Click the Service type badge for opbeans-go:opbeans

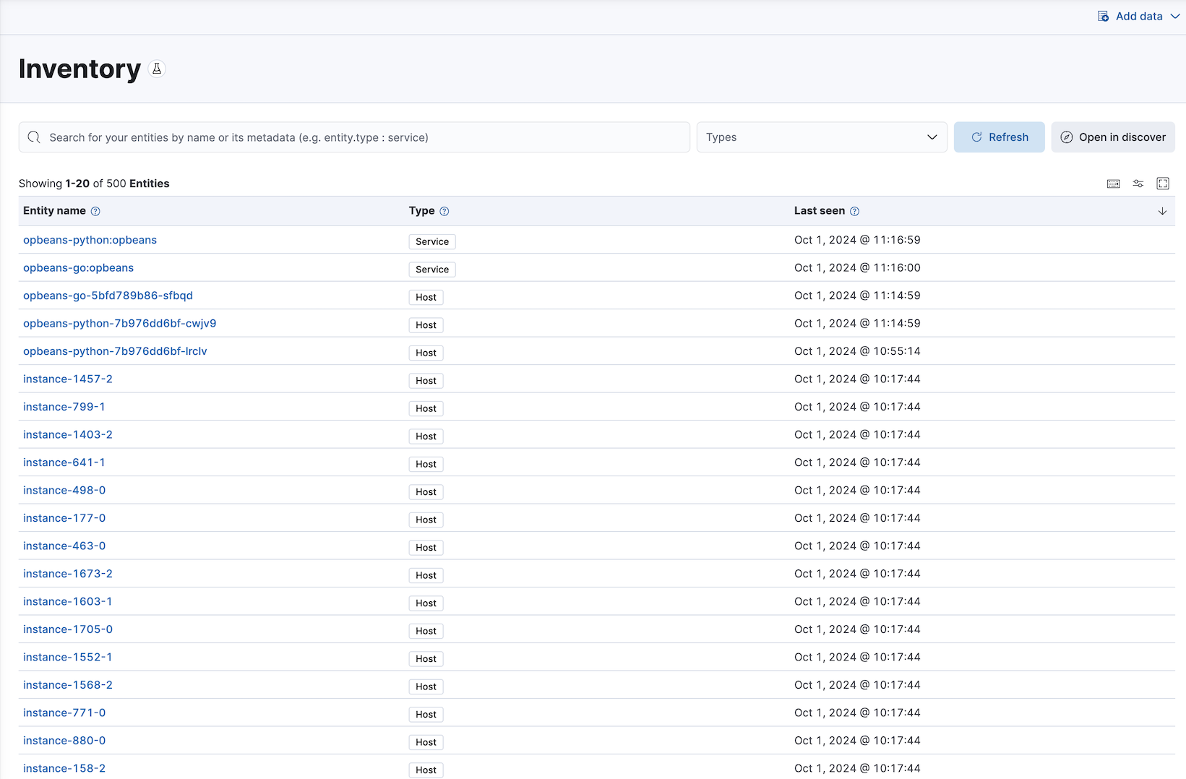[x=431, y=269]
